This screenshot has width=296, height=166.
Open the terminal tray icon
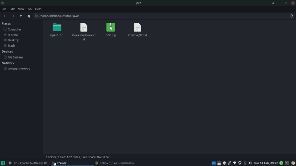pos(287,163)
